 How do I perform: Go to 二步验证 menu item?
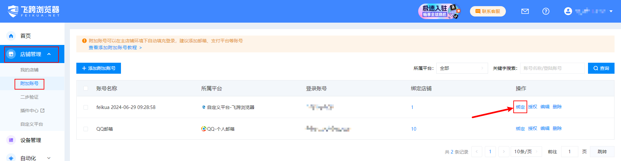[29, 97]
